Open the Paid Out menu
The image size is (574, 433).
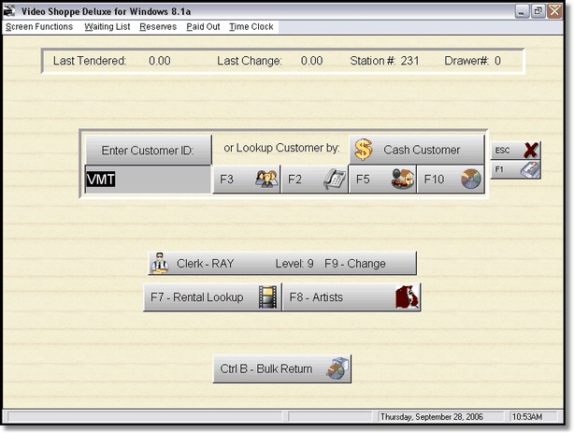[203, 27]
